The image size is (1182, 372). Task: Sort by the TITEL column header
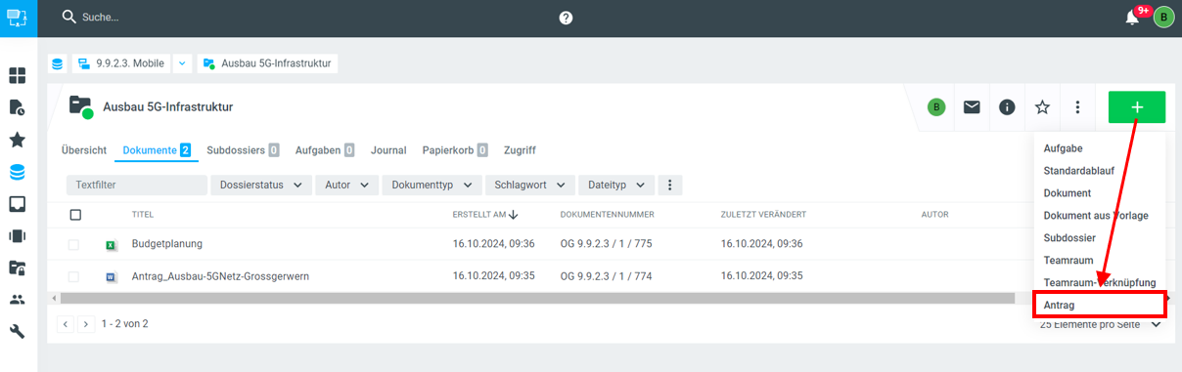[x=143, y=215]
